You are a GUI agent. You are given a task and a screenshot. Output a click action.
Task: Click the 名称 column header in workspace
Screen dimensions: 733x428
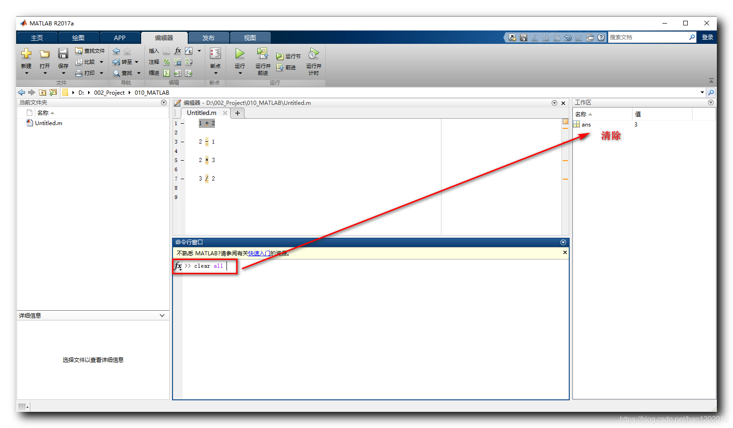[602, 114]
